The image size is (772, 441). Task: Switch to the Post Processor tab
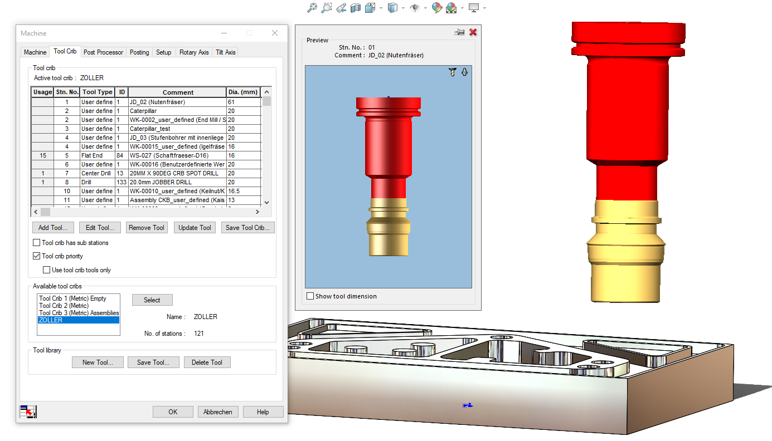103,52
